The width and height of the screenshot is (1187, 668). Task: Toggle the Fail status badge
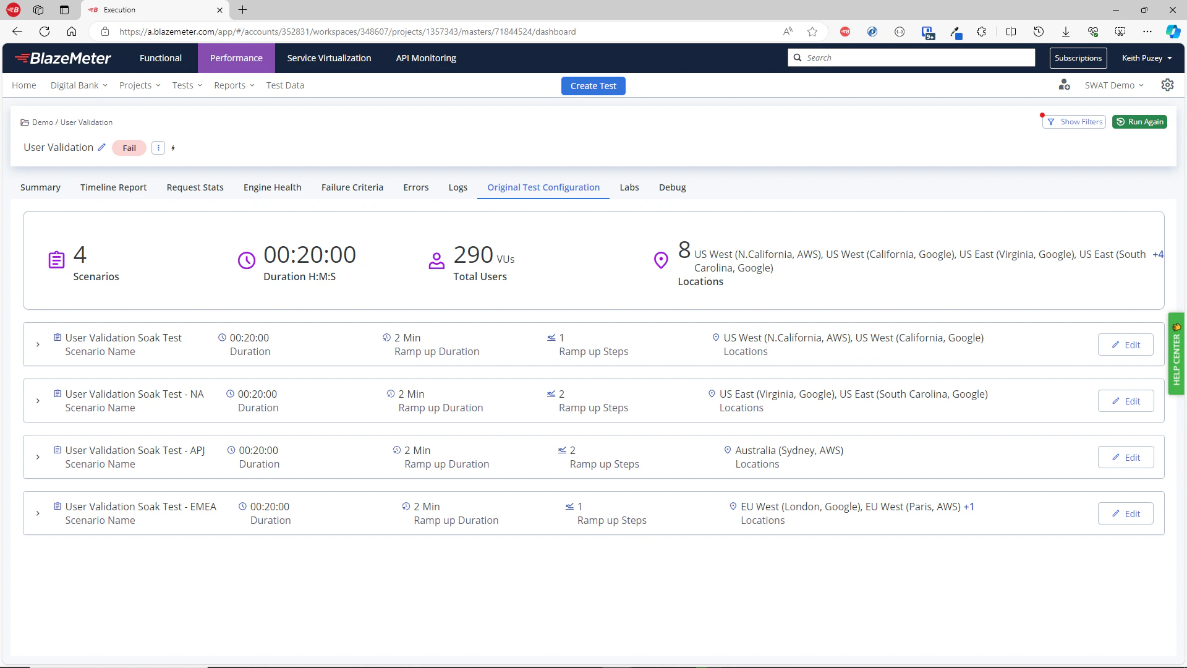[x=129, y=148]
